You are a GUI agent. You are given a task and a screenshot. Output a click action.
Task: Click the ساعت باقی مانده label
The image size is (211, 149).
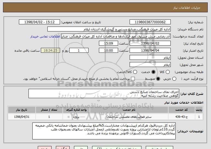pyautogui.click(x=27, y=51)
